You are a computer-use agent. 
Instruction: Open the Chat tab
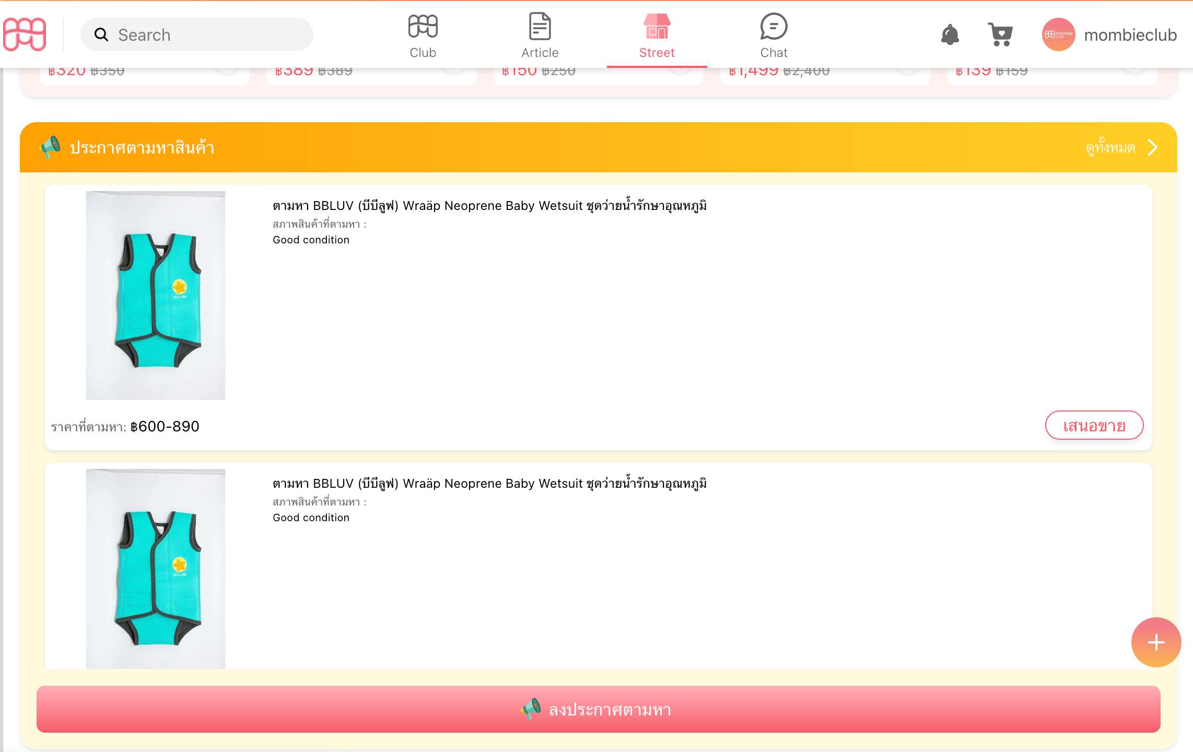click(774, 36)
